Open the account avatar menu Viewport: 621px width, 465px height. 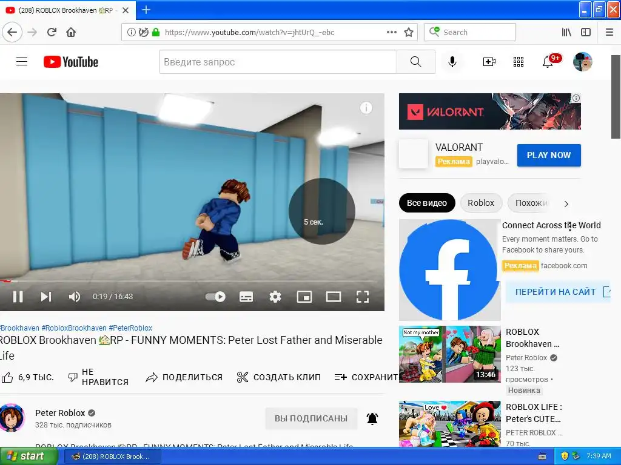tap(583, 62)
